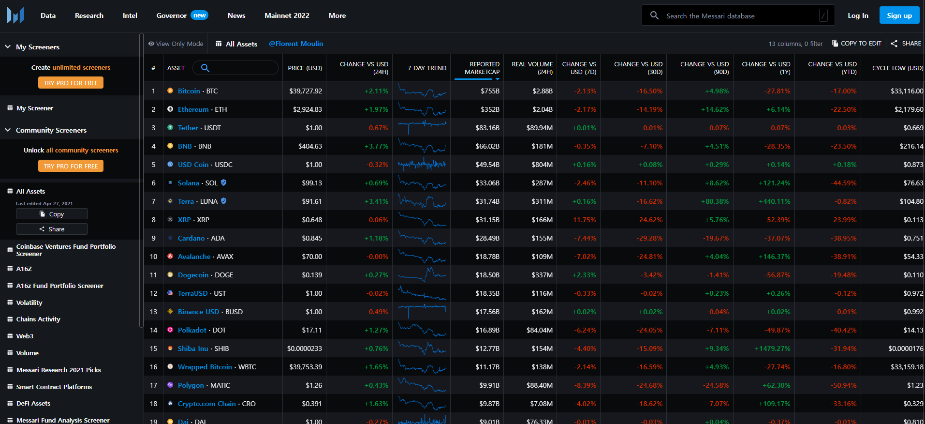Click COPY TO EDIT text button

(x=861, y=43)
